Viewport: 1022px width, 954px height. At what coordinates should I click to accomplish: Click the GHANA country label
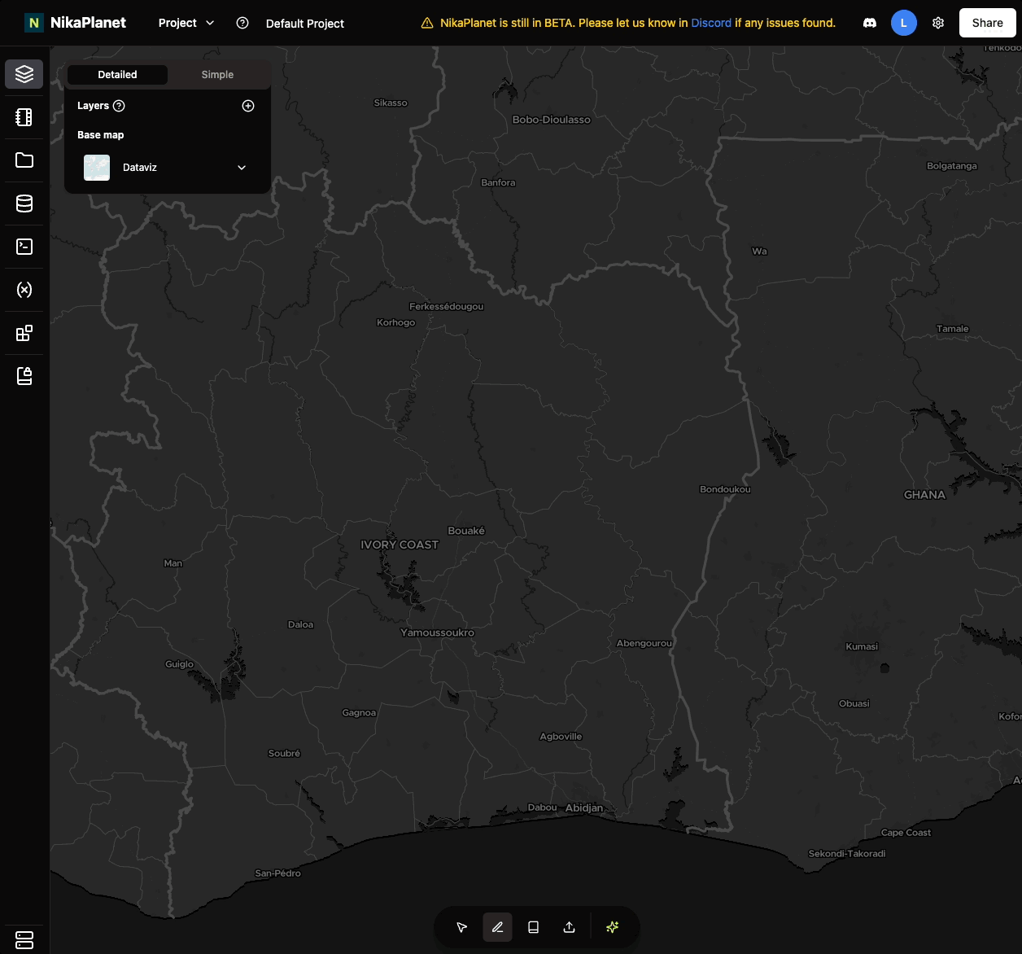(x=924, y=494)
